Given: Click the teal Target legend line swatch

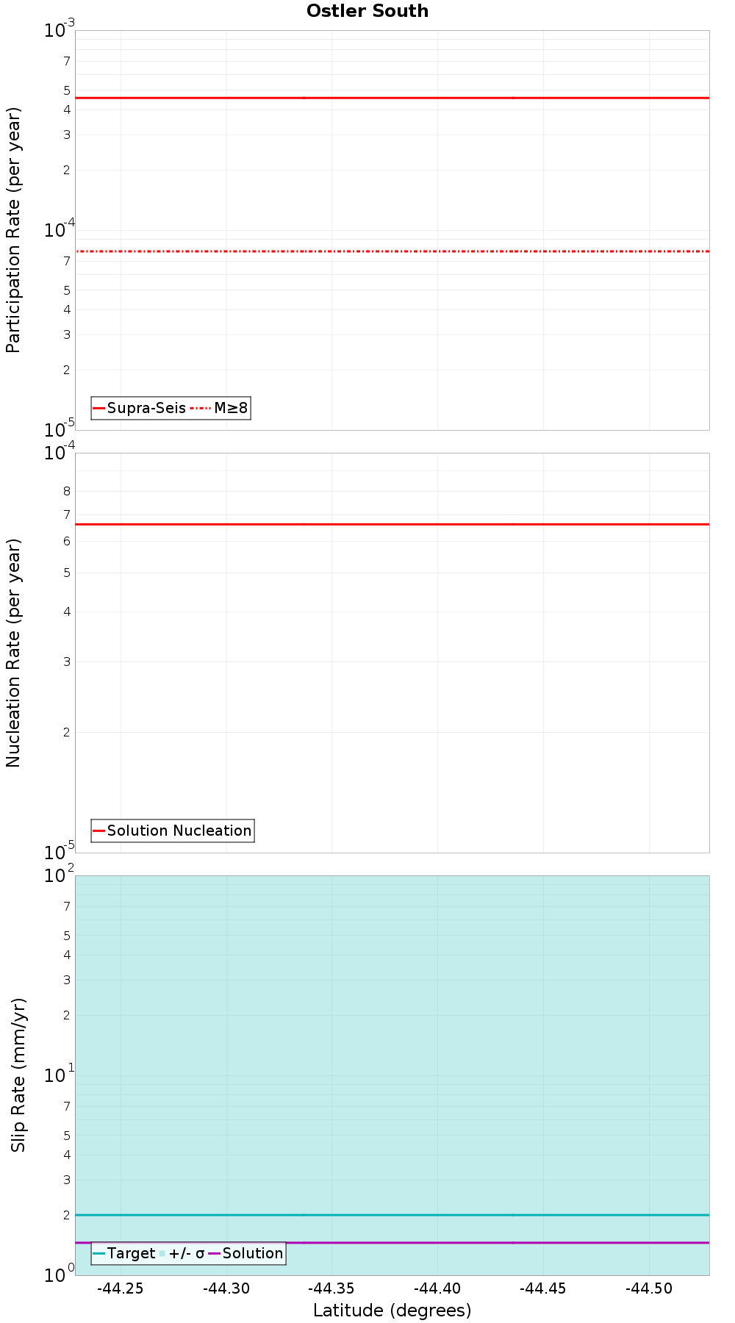Looking at the screenshot, I should point(99,1253).
